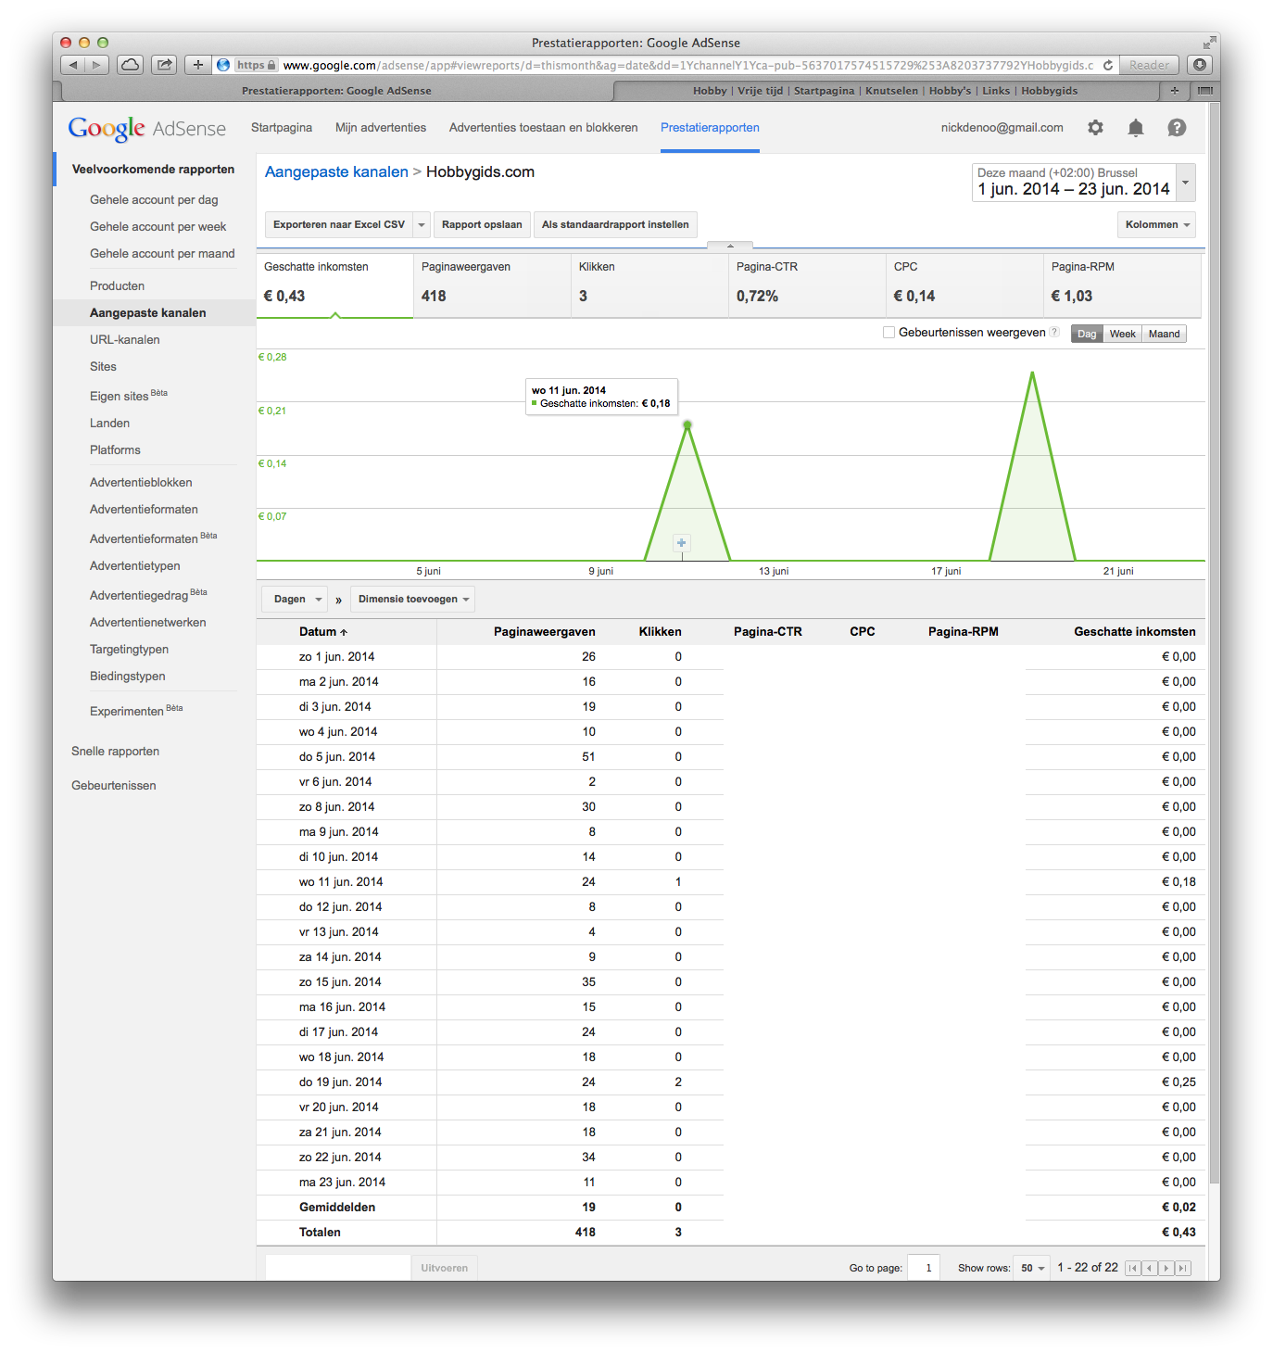Open Dimensie toevoegen dropdown
This screenshot has width=1273, height=1354.
413,600
